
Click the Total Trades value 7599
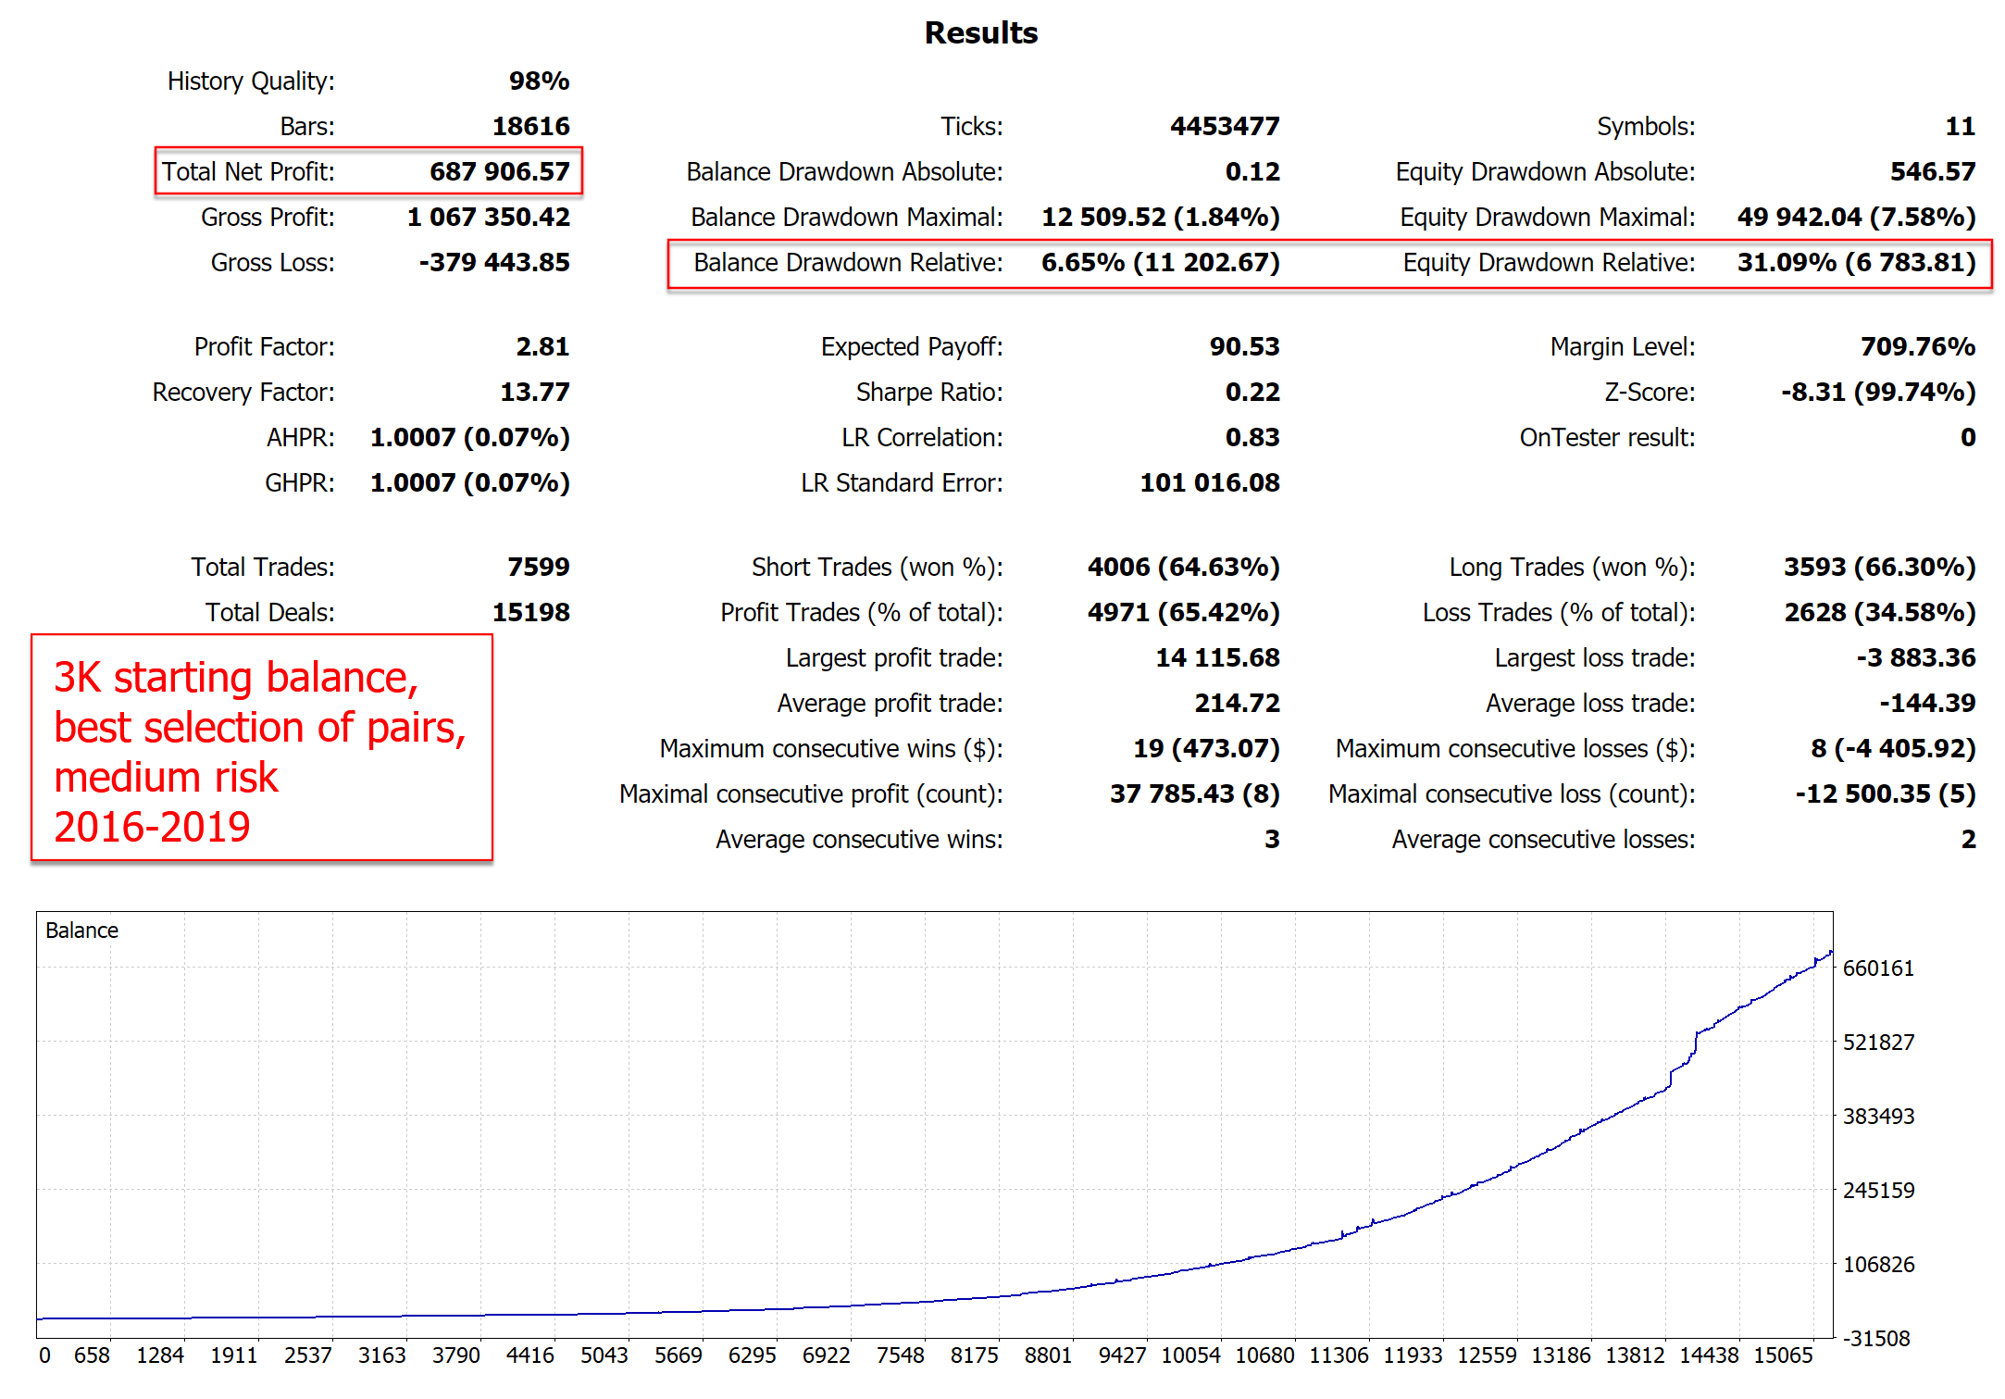pos(538,568)
